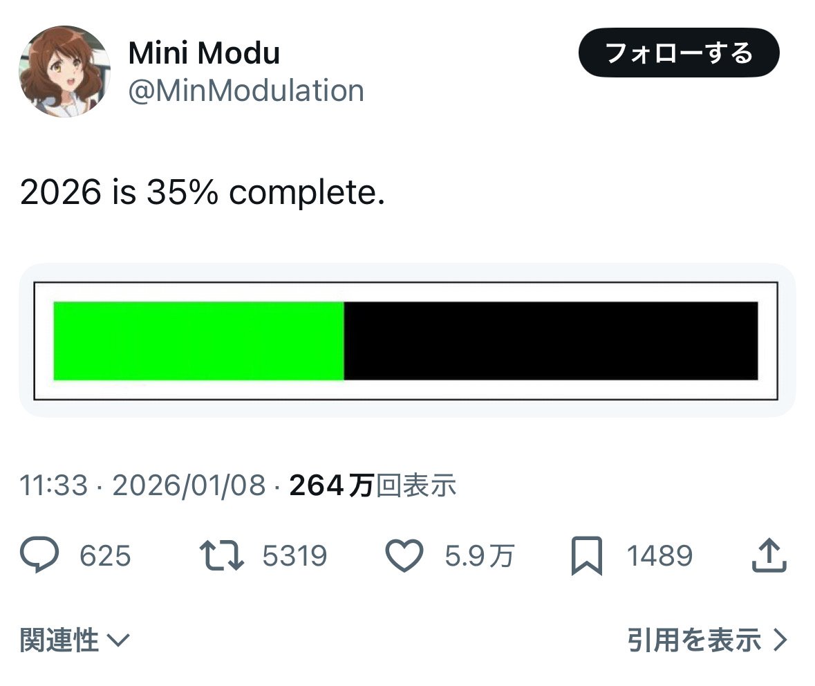Open the 引用を表示 quotes link

pos(694,640)
